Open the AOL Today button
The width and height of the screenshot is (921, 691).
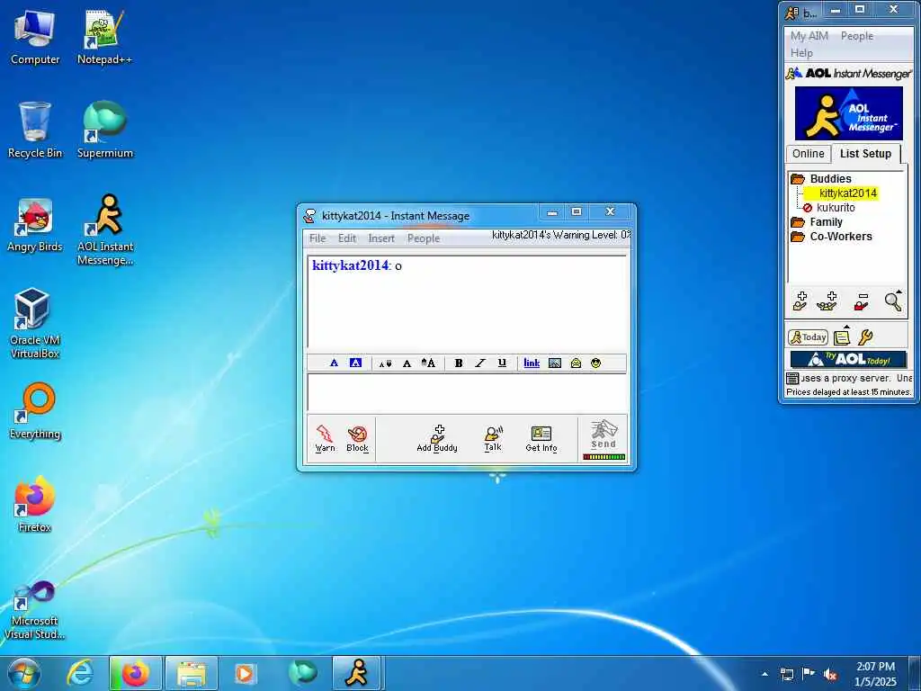(x=809, y=337)
